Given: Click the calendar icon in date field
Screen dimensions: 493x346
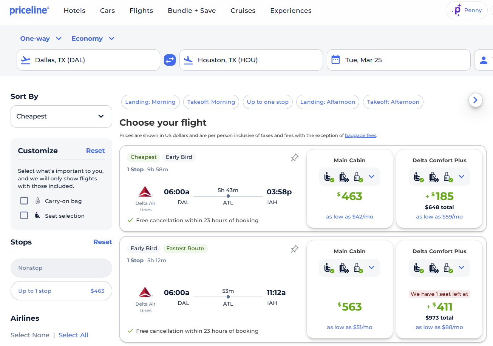Looking at the screenshot, I should (x=335, y=60).
